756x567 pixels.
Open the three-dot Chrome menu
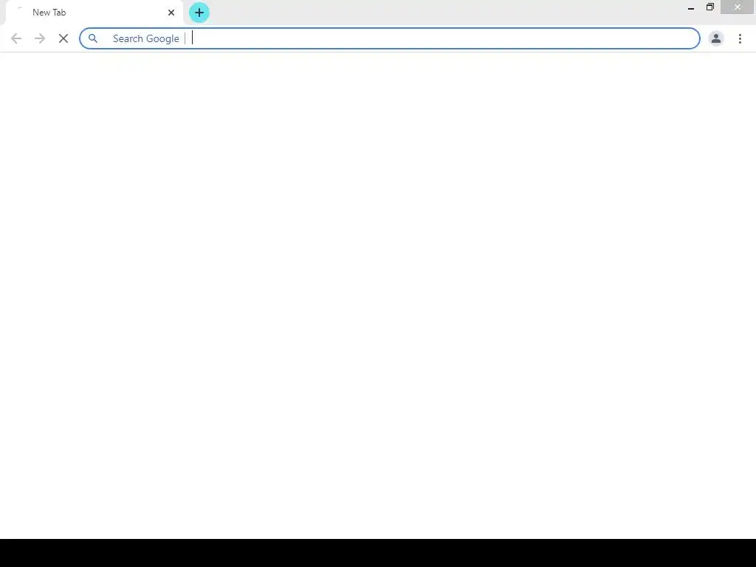point(740,38)
